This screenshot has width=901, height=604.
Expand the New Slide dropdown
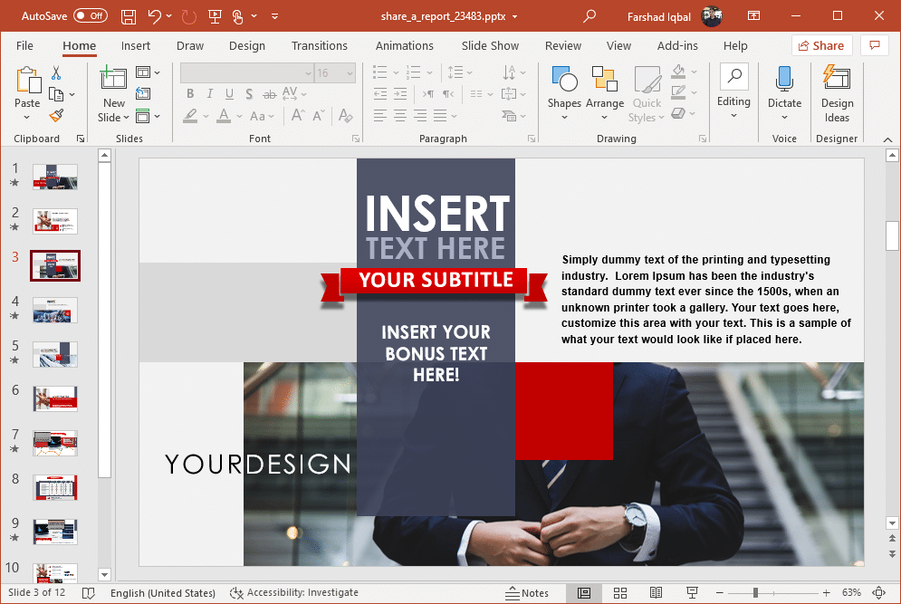pos(114,118)
